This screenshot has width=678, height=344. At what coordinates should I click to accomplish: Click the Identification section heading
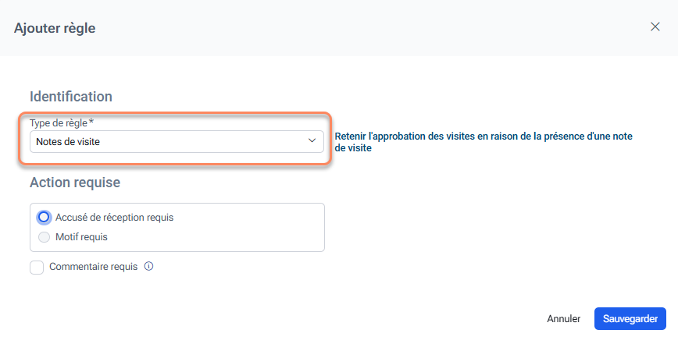(x=71, y=97)
